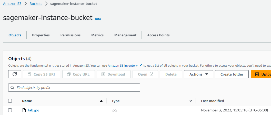This screenshot has width=271, height=115.
Task: Click the Copy URL button
Action: [x=79, y=74]
